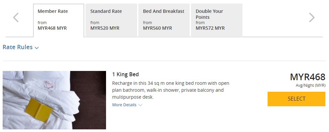Click the MYR572 MYR Double Points price
The height and width of the screenshot is (132, 329).
point(210,28)
